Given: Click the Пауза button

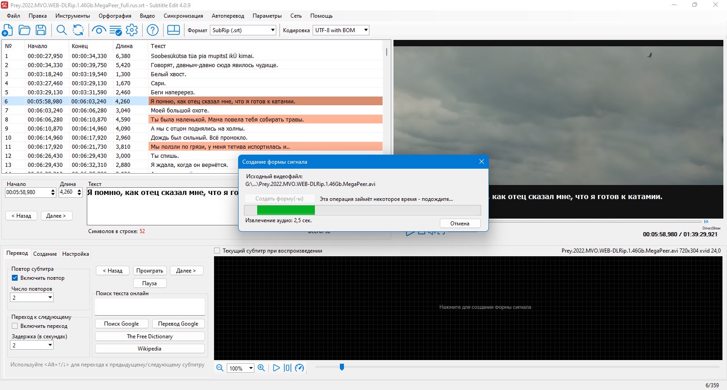Looking at the screenshot, I should 150,283.
